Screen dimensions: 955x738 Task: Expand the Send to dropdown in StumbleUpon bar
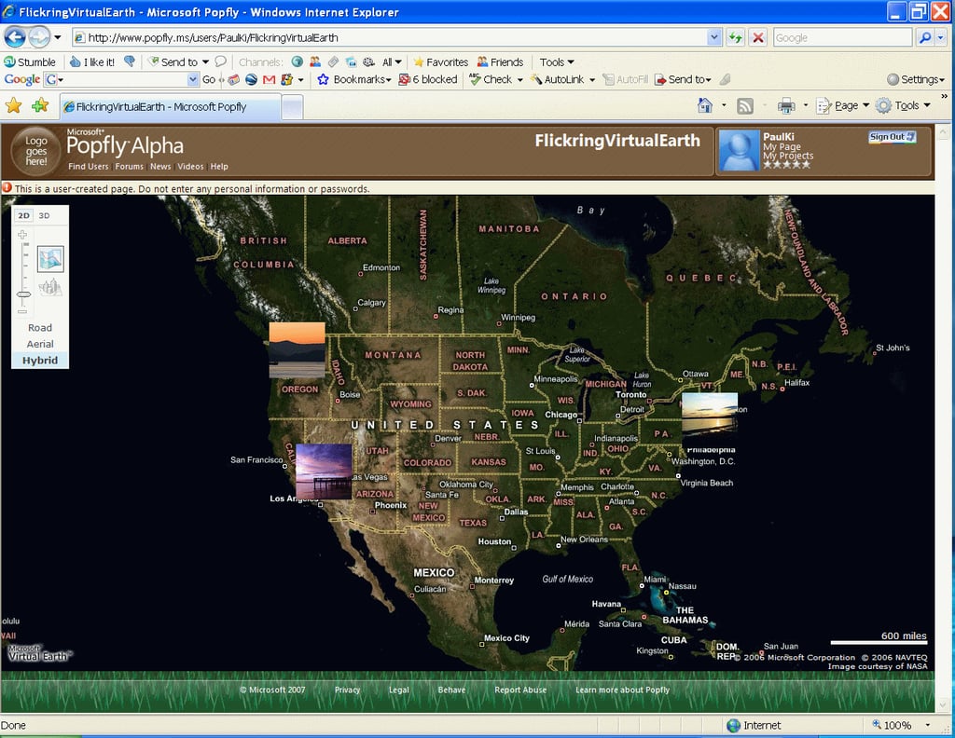pos(205,62)
